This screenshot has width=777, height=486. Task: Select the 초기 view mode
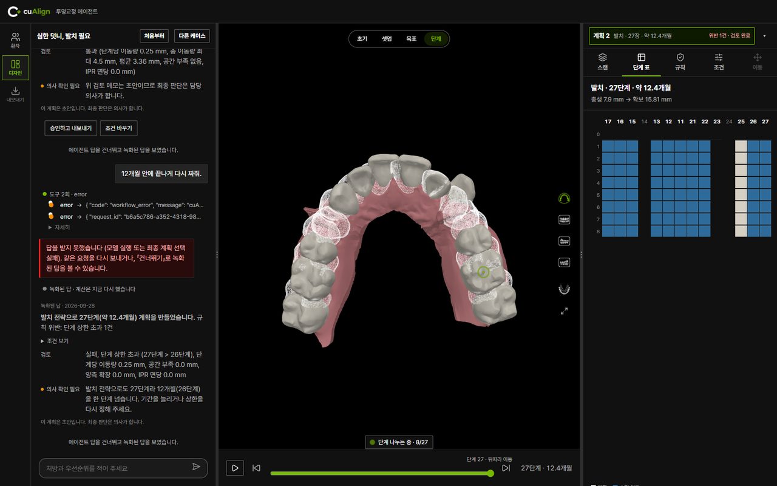[x=362, y=39]
